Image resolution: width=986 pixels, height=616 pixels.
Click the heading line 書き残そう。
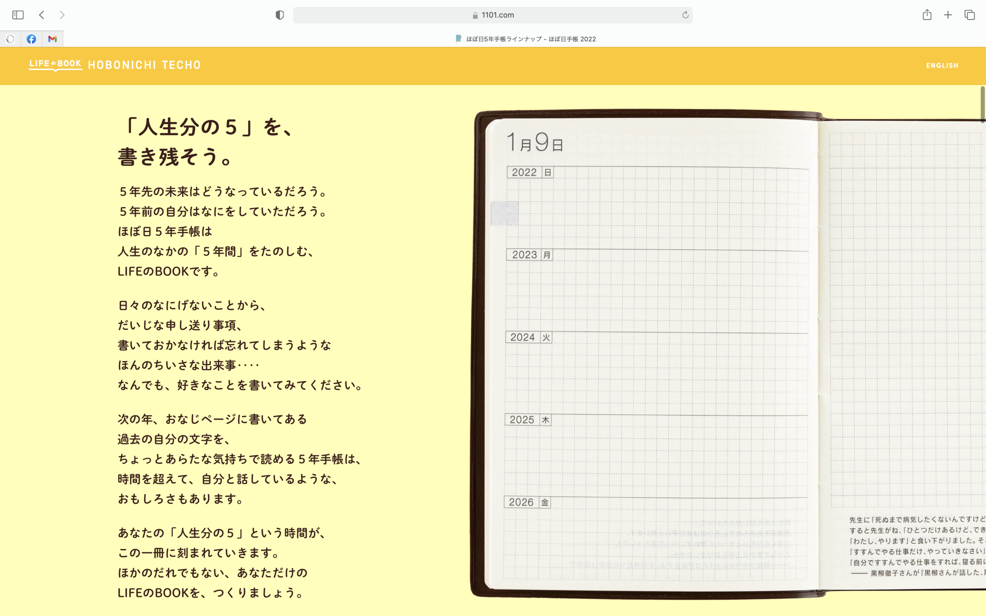176,157
